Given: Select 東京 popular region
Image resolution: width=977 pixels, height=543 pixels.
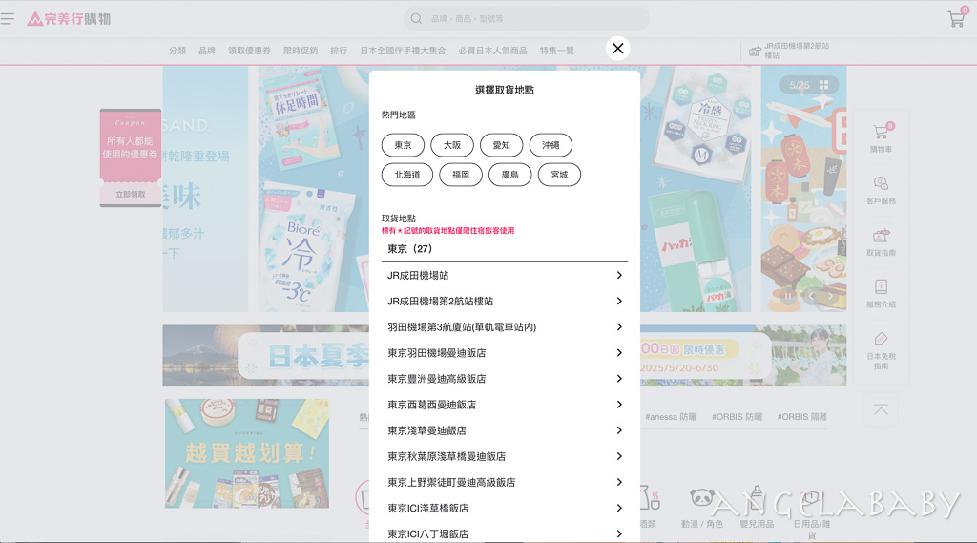Looking at the screenshot, I should (404, 145).
